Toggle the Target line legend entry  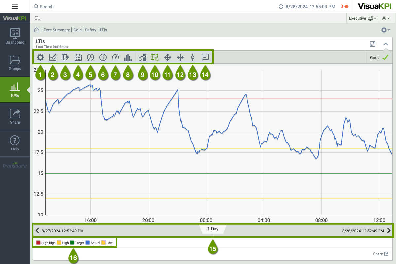coord(77,243)
